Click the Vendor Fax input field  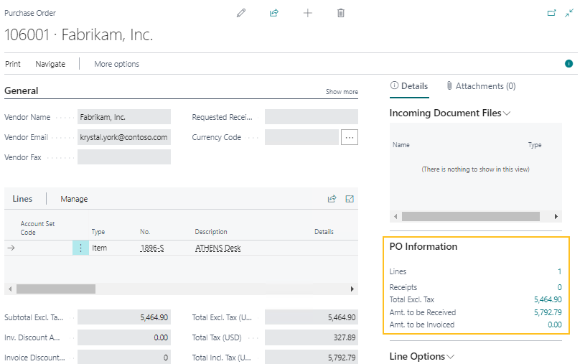coord(124,157)
